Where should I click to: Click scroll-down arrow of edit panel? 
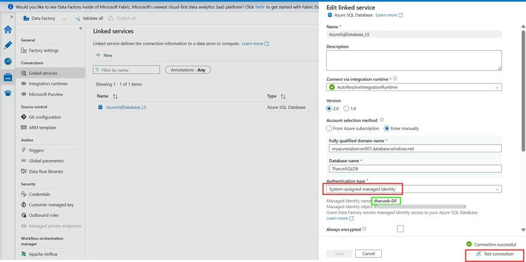tap(523, 230)
